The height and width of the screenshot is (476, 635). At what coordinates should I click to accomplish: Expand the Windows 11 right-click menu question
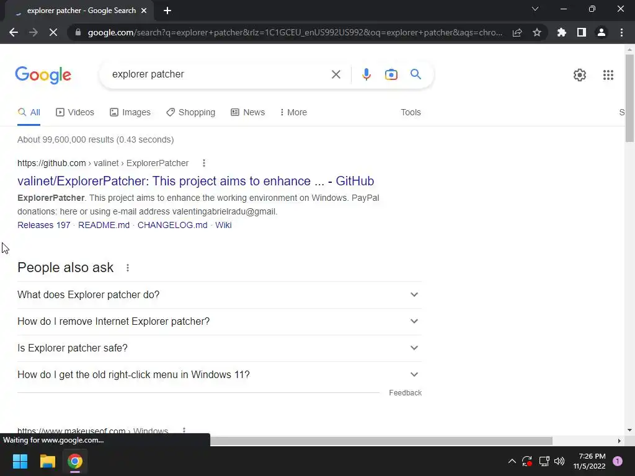220,375
